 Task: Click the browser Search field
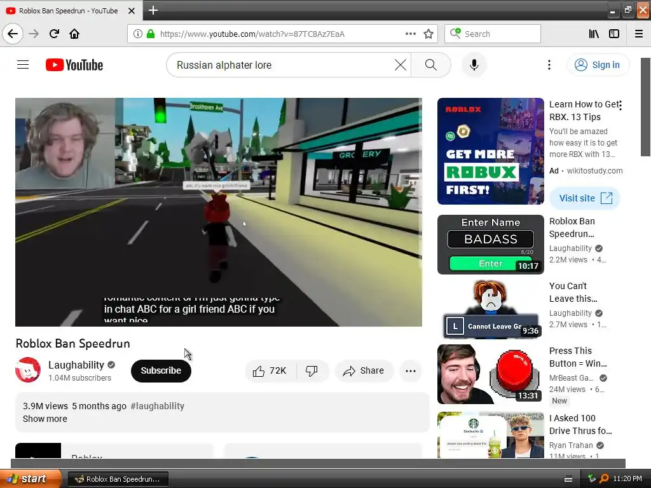[x=493, y=34]
